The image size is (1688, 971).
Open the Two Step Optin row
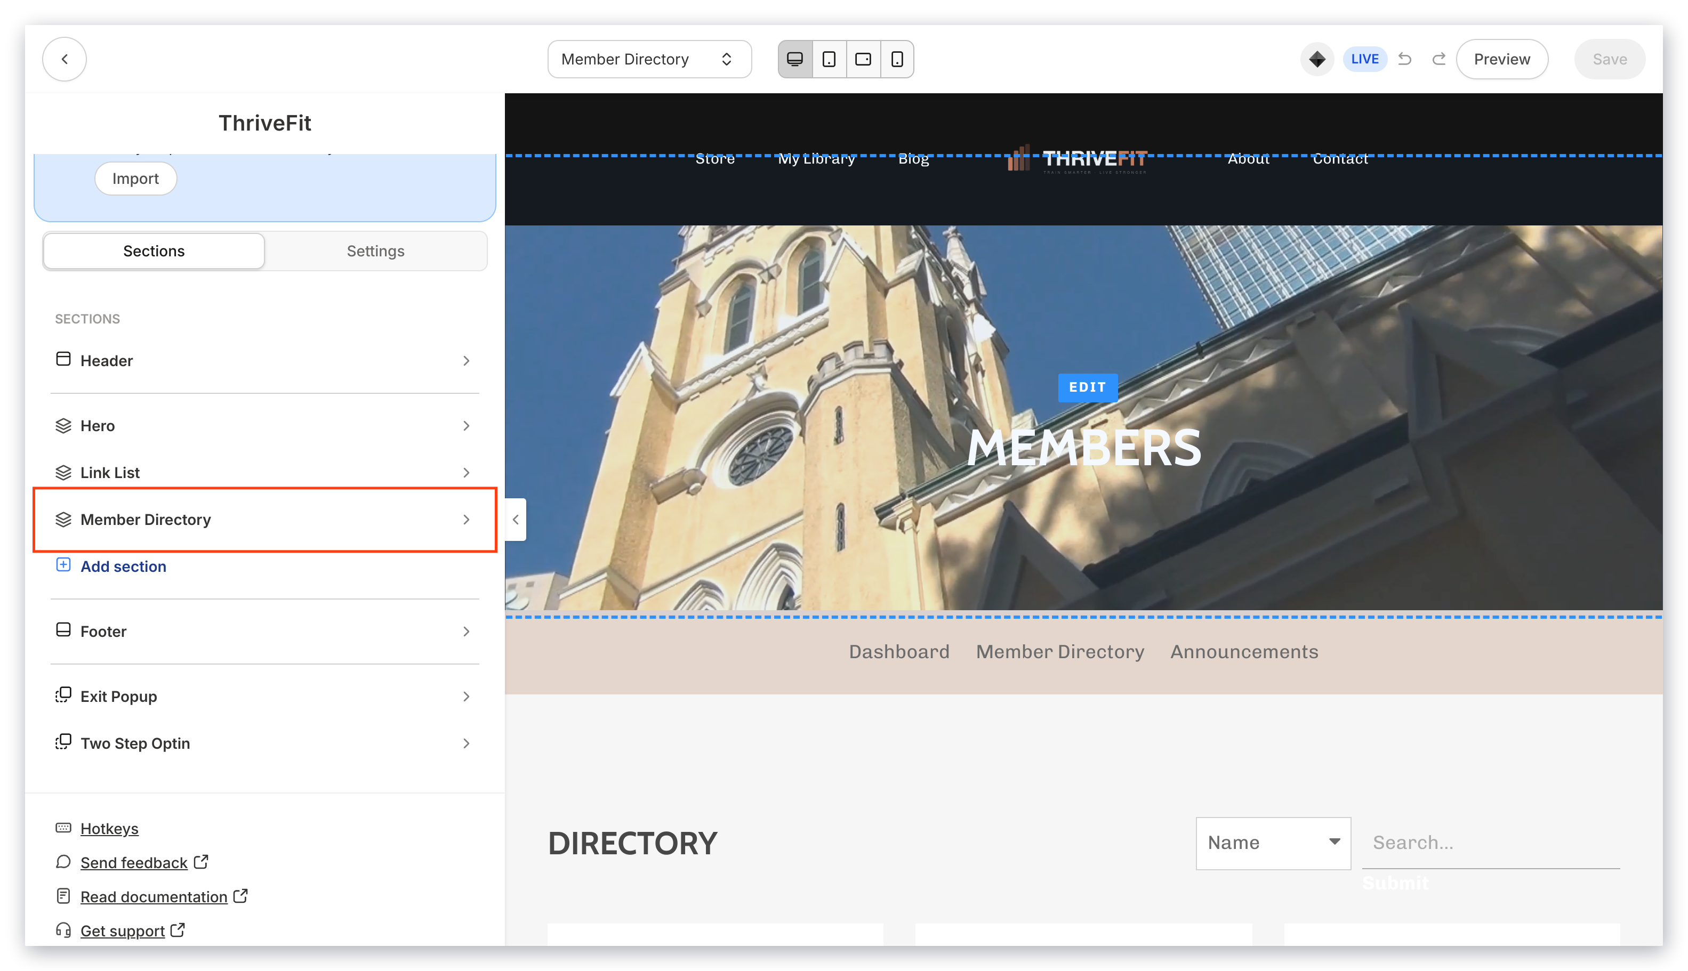pos(265,743)
